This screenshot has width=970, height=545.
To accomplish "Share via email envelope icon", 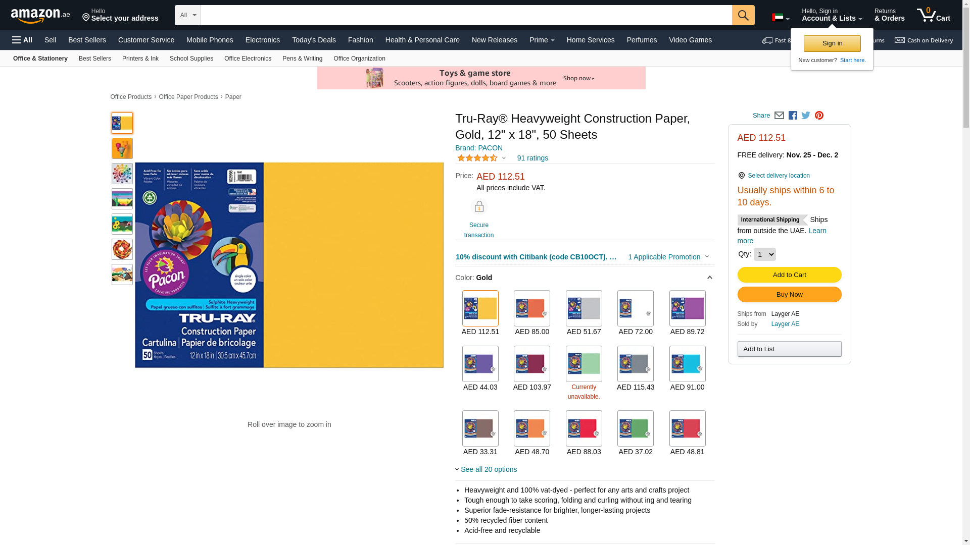I will [x=779, y=116].
